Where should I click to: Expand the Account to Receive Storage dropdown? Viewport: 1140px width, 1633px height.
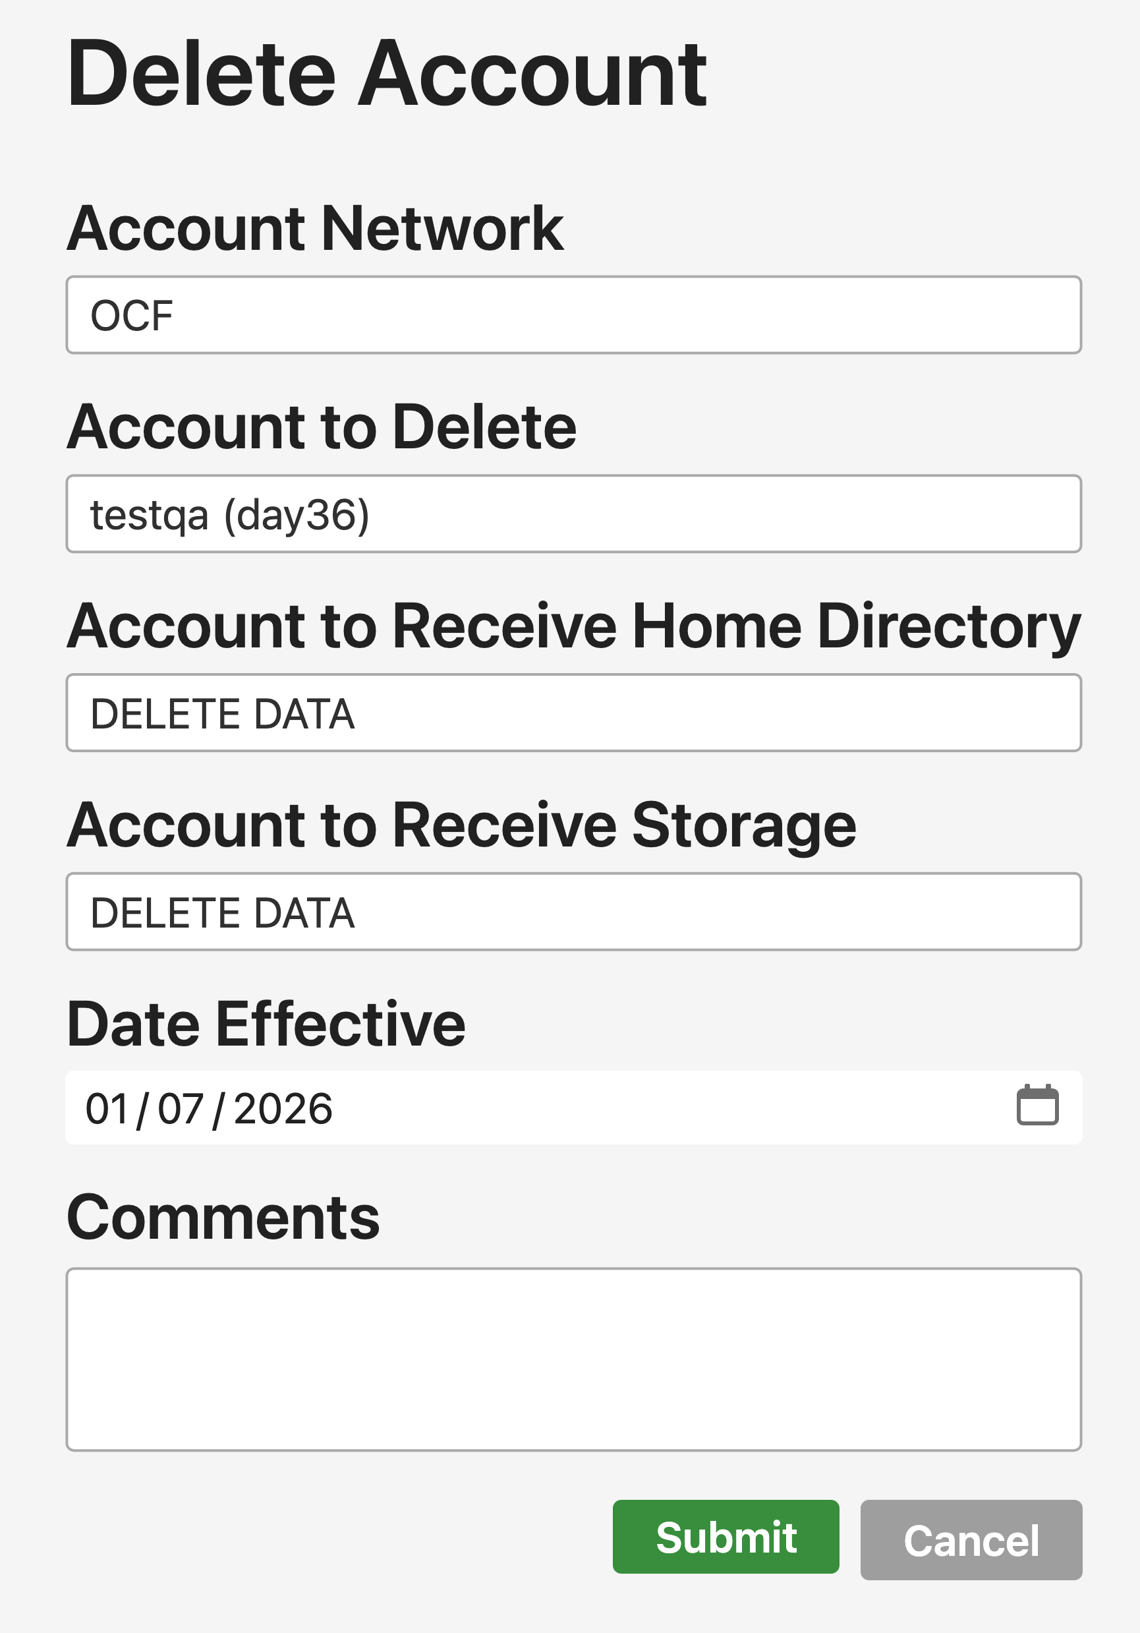point(573,912)
